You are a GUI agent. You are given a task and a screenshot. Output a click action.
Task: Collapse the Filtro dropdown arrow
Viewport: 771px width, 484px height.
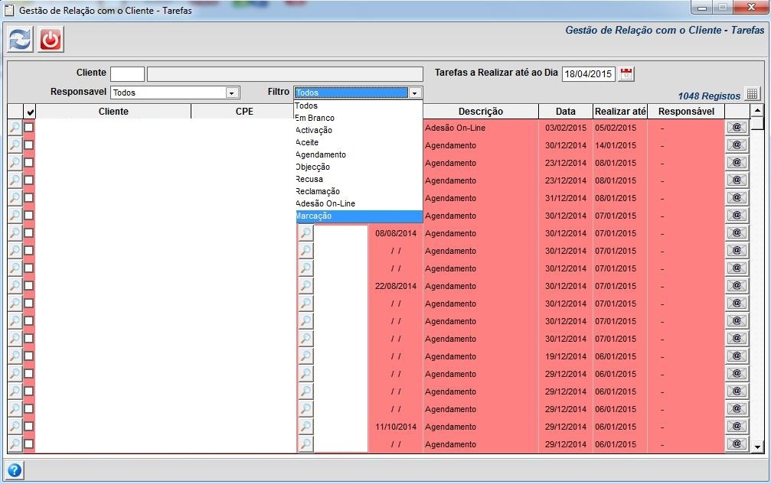click(414, 93)
